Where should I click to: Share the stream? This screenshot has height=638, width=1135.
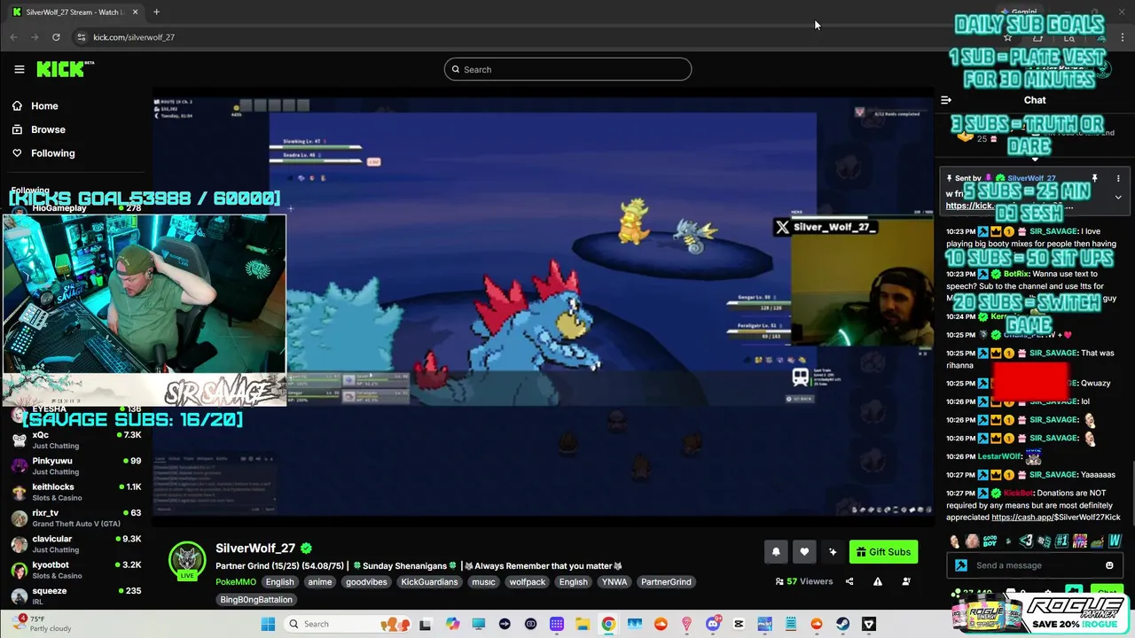[x=849, y=581]
